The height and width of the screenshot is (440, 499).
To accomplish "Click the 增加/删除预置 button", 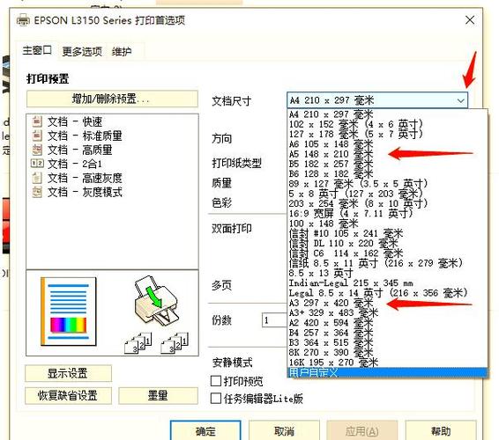I will (112, 99).
